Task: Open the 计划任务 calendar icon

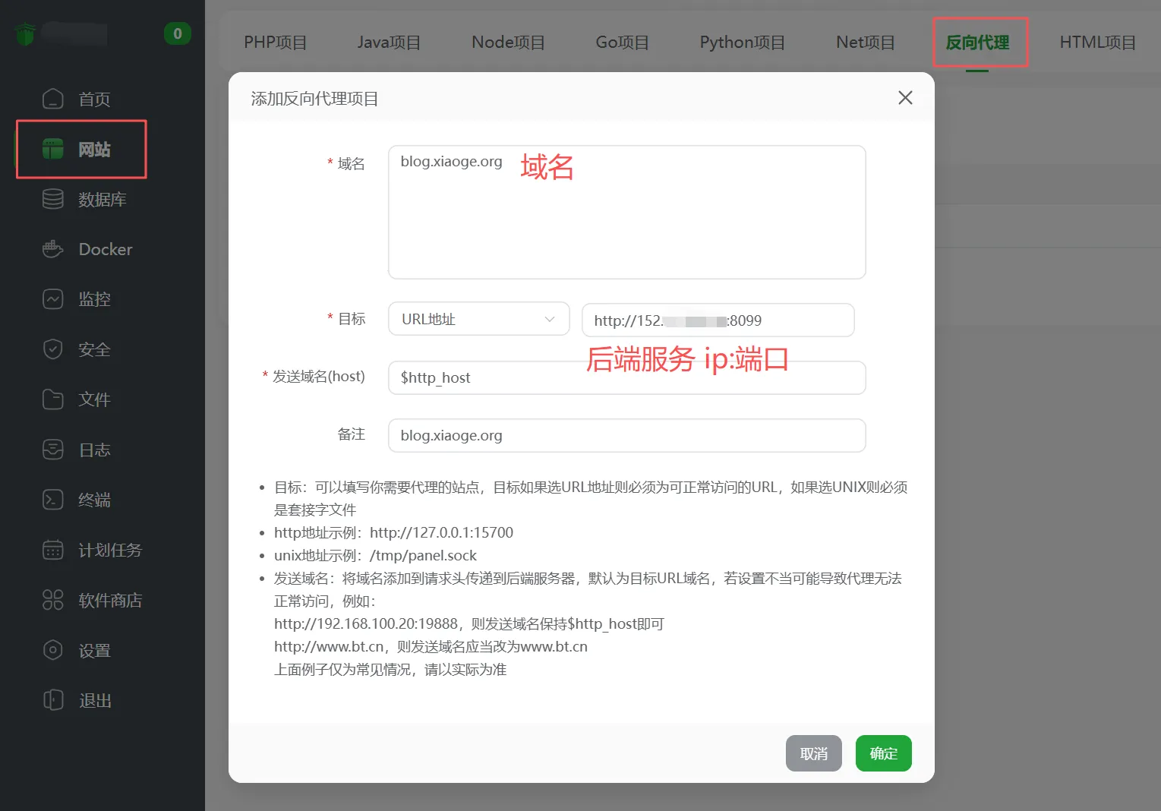Action: (x=53, y=550)
